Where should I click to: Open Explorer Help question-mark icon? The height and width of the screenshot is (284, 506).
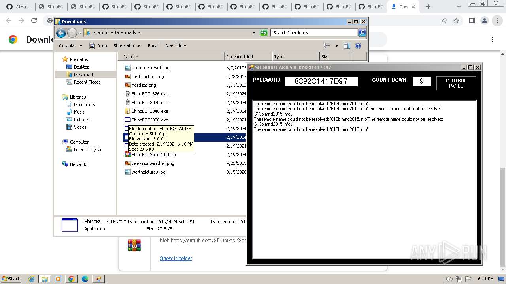coord(358,46)
